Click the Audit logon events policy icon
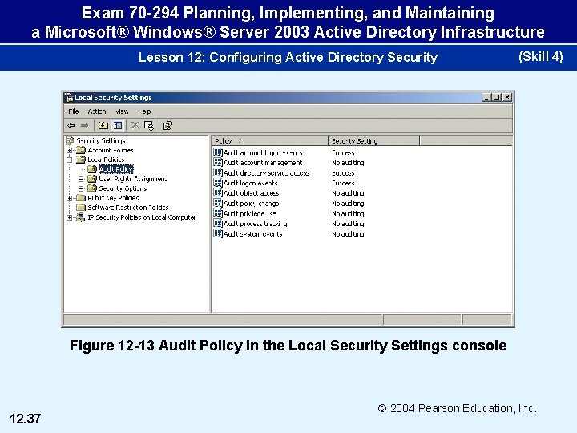The height and width of the screenshot is (433, 577). pos(218,183)
